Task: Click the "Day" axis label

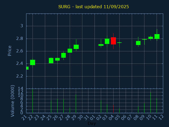Action: point(92,123)
